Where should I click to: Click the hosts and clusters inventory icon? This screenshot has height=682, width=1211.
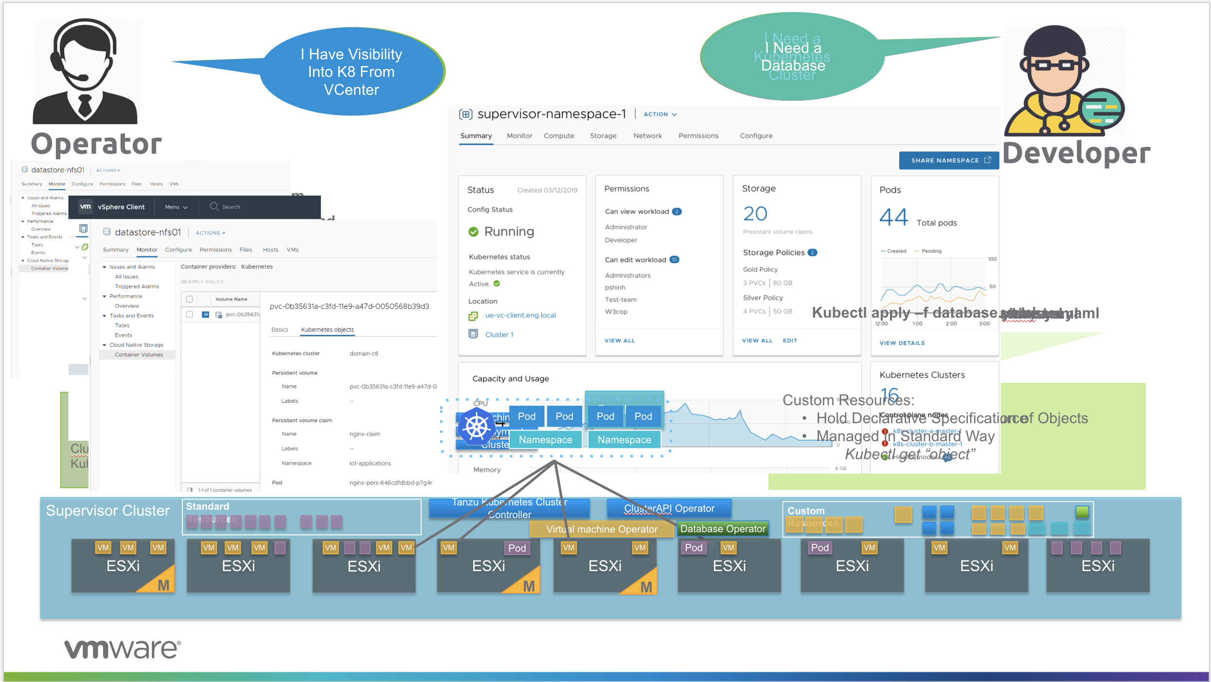[x=83, y=228]
